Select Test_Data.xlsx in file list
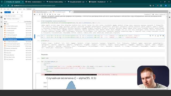Image resolution: width=171 pixels, height=96 pixels. [x=10, y=59]
